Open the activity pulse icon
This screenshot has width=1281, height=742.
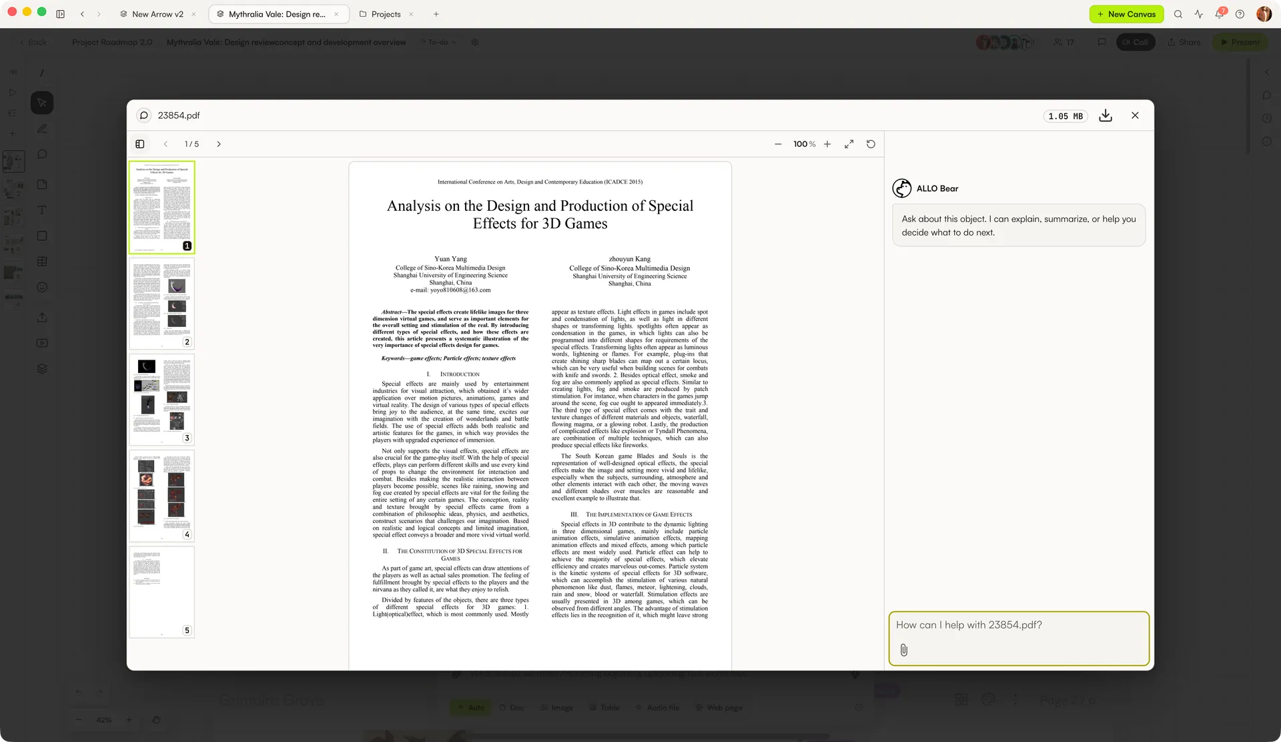tap(1199, 14)
